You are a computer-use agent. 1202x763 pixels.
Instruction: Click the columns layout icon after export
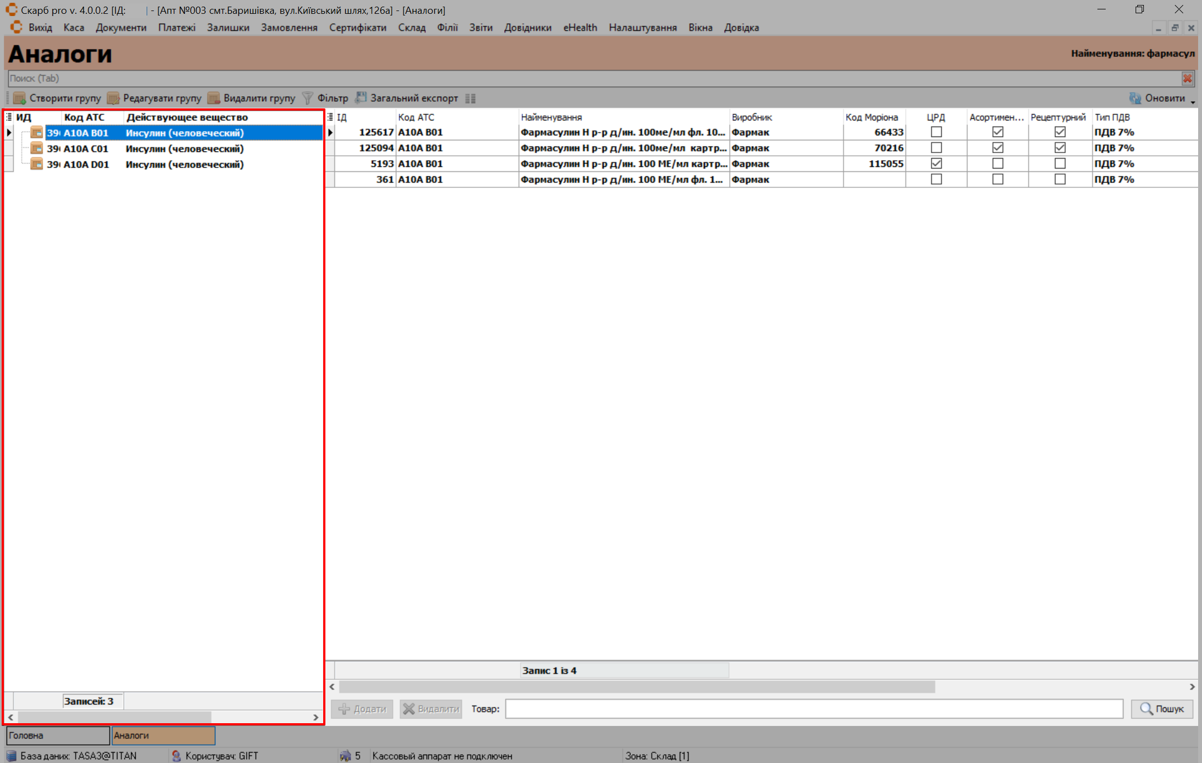coord(470,98)
